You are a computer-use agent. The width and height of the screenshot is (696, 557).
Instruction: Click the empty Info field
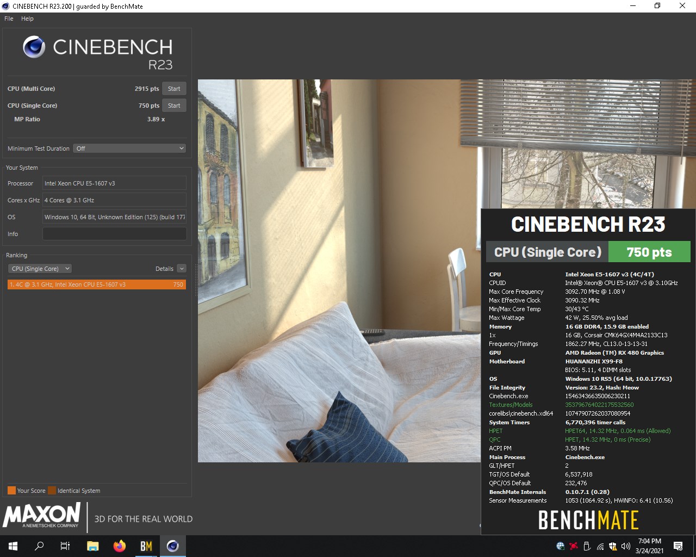[114, 234]
